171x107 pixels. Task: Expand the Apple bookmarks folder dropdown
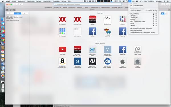(87, 7)
